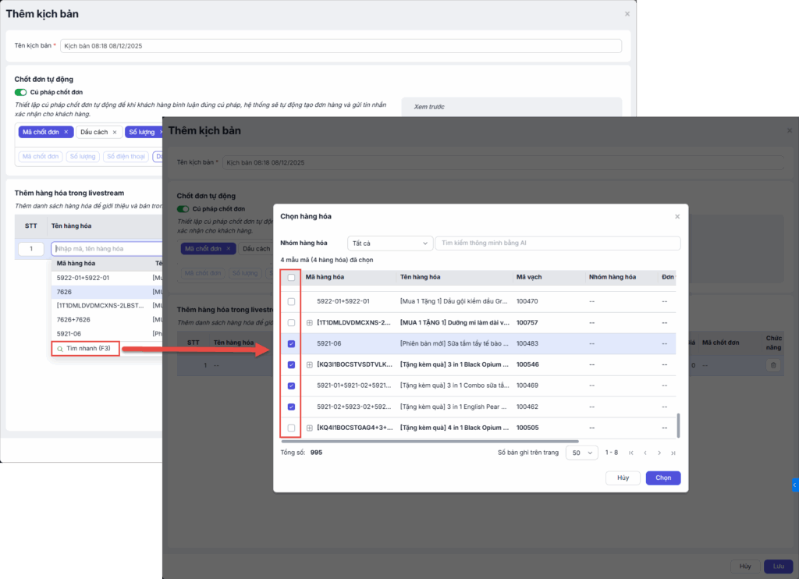Click the Tên kịch bản field in left window
The image size is (799, 579).
click(x=341, y=46)
